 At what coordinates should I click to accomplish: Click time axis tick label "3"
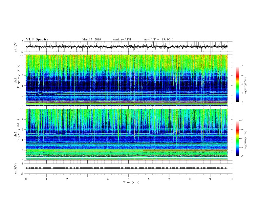pyautogui.click(x=87, y=179)
